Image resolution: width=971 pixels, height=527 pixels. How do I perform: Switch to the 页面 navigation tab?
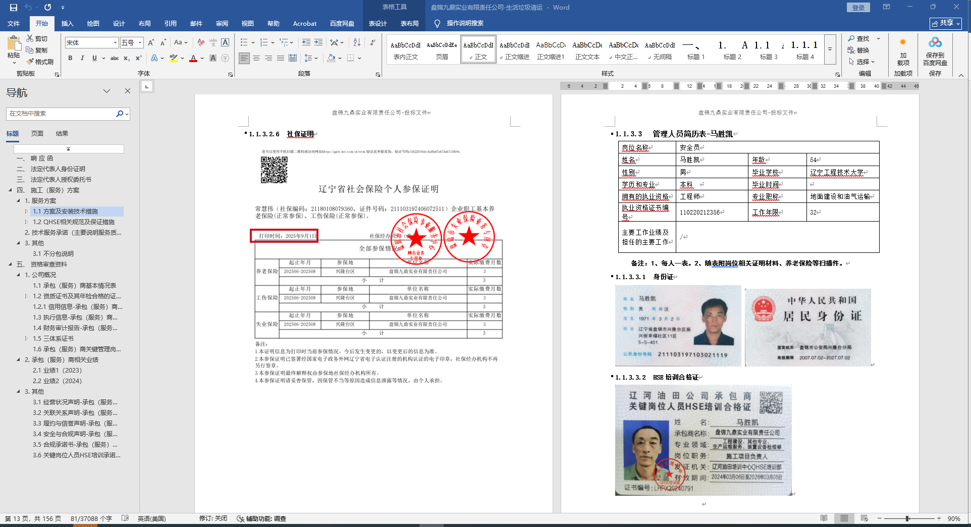[x=37, y=133]
